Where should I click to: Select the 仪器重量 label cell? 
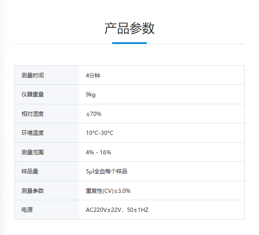click(x=47, y=95)
